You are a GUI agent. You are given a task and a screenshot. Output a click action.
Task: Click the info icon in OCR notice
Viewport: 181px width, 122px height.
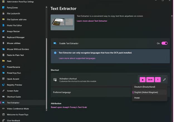pos(55,53)
